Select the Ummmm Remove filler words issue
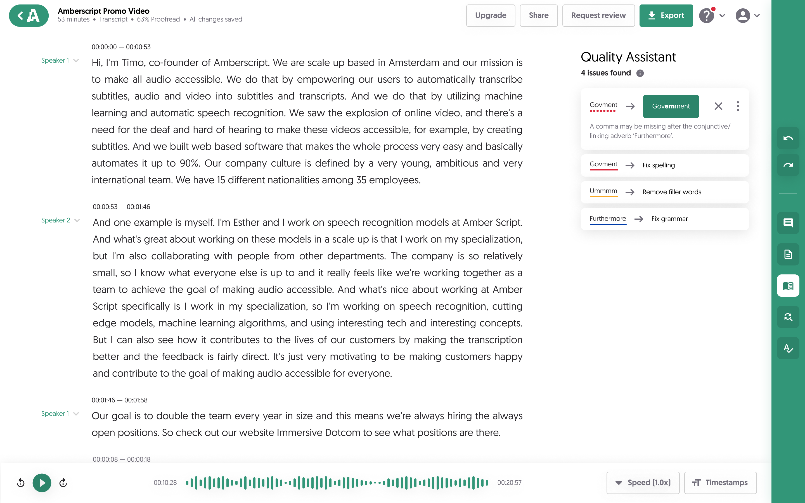This screenshot has width=805, height=503. [665, 192]
